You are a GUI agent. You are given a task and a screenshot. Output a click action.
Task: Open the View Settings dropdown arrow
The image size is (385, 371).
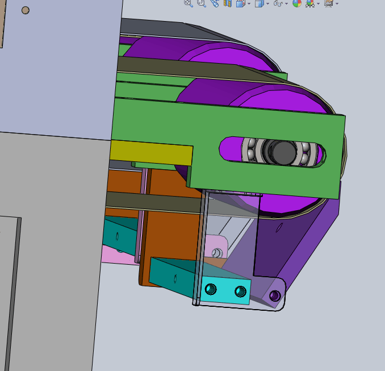tap(337, 3)
